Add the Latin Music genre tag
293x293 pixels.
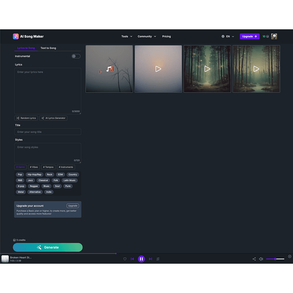(70, 180)
